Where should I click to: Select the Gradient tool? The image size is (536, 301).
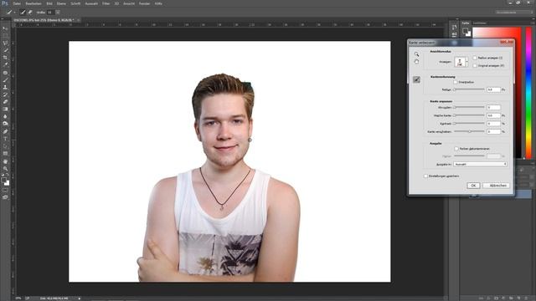pos(5,110)
